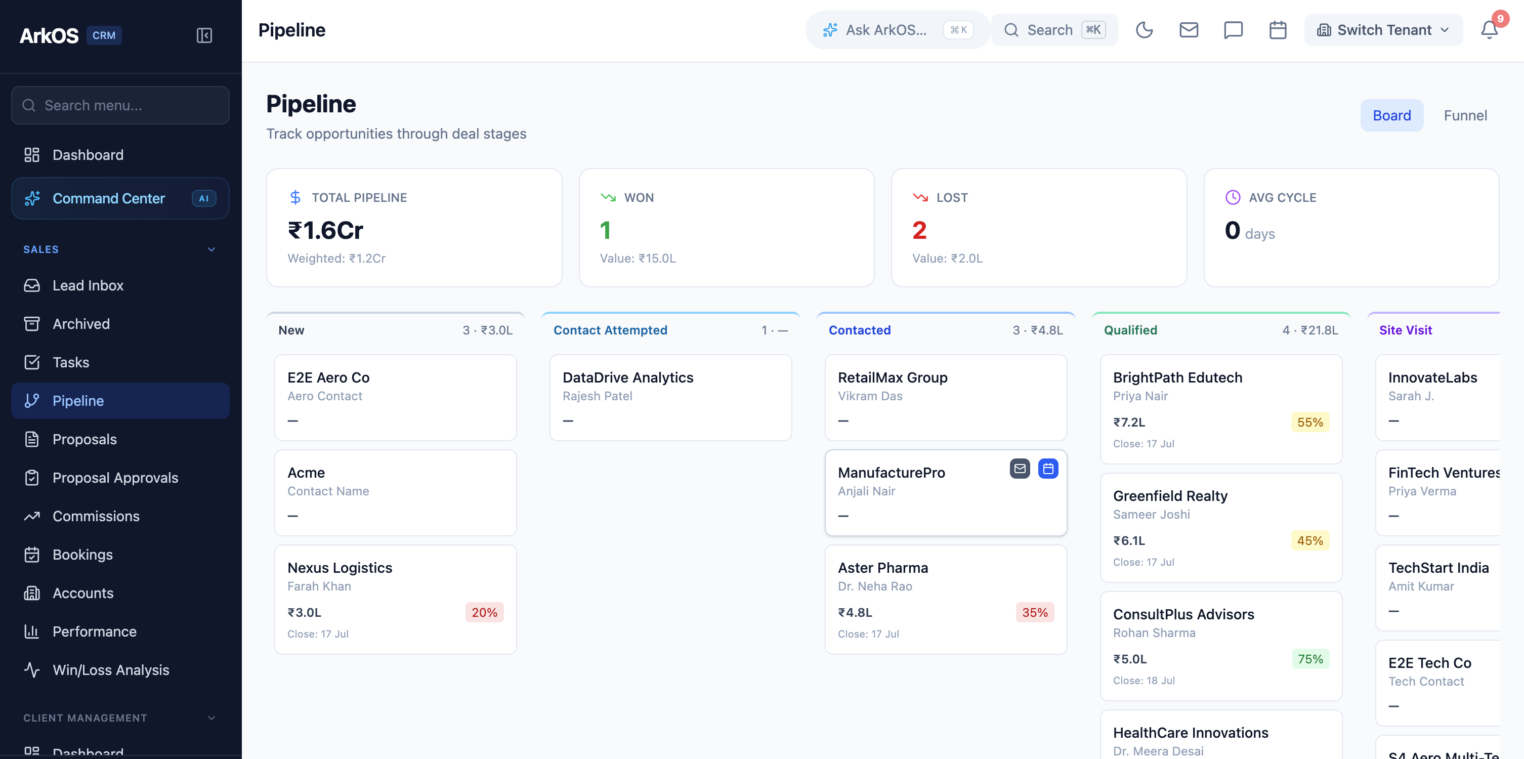
Task: Click email icon on ManufacturePro card
Action: click(x=1020, y=469)
